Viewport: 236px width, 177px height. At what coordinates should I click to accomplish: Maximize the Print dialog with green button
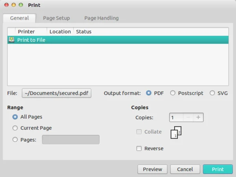pos(21,5)
